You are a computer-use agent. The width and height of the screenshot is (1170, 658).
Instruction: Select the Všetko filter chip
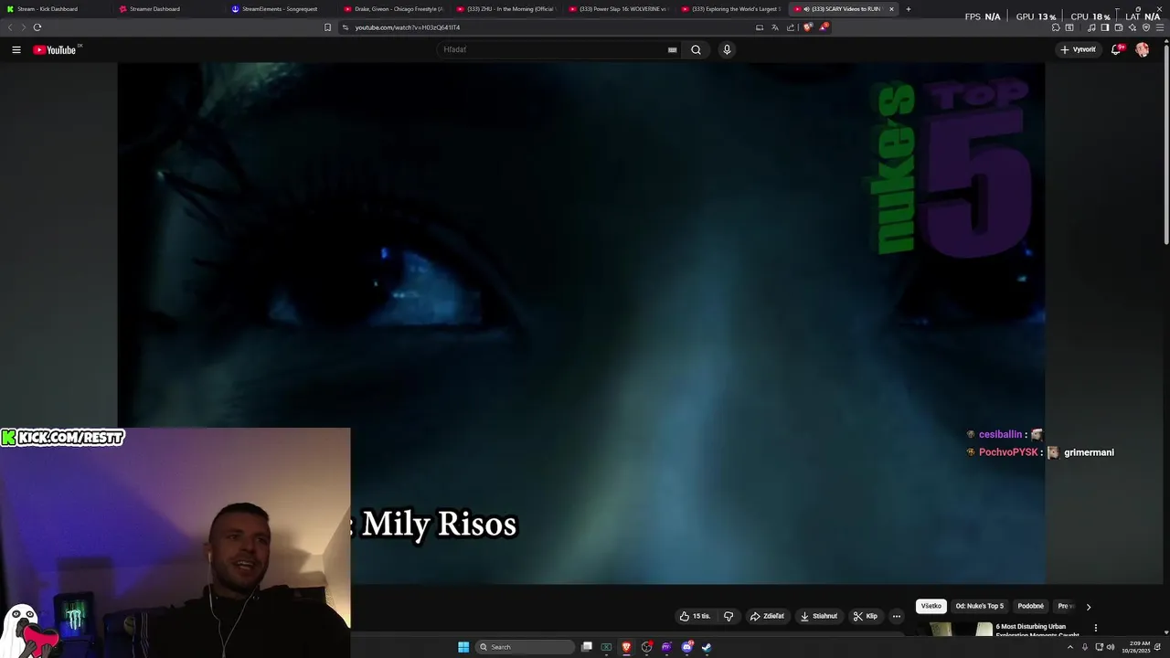pyautogui.click(x=931, y=606)
